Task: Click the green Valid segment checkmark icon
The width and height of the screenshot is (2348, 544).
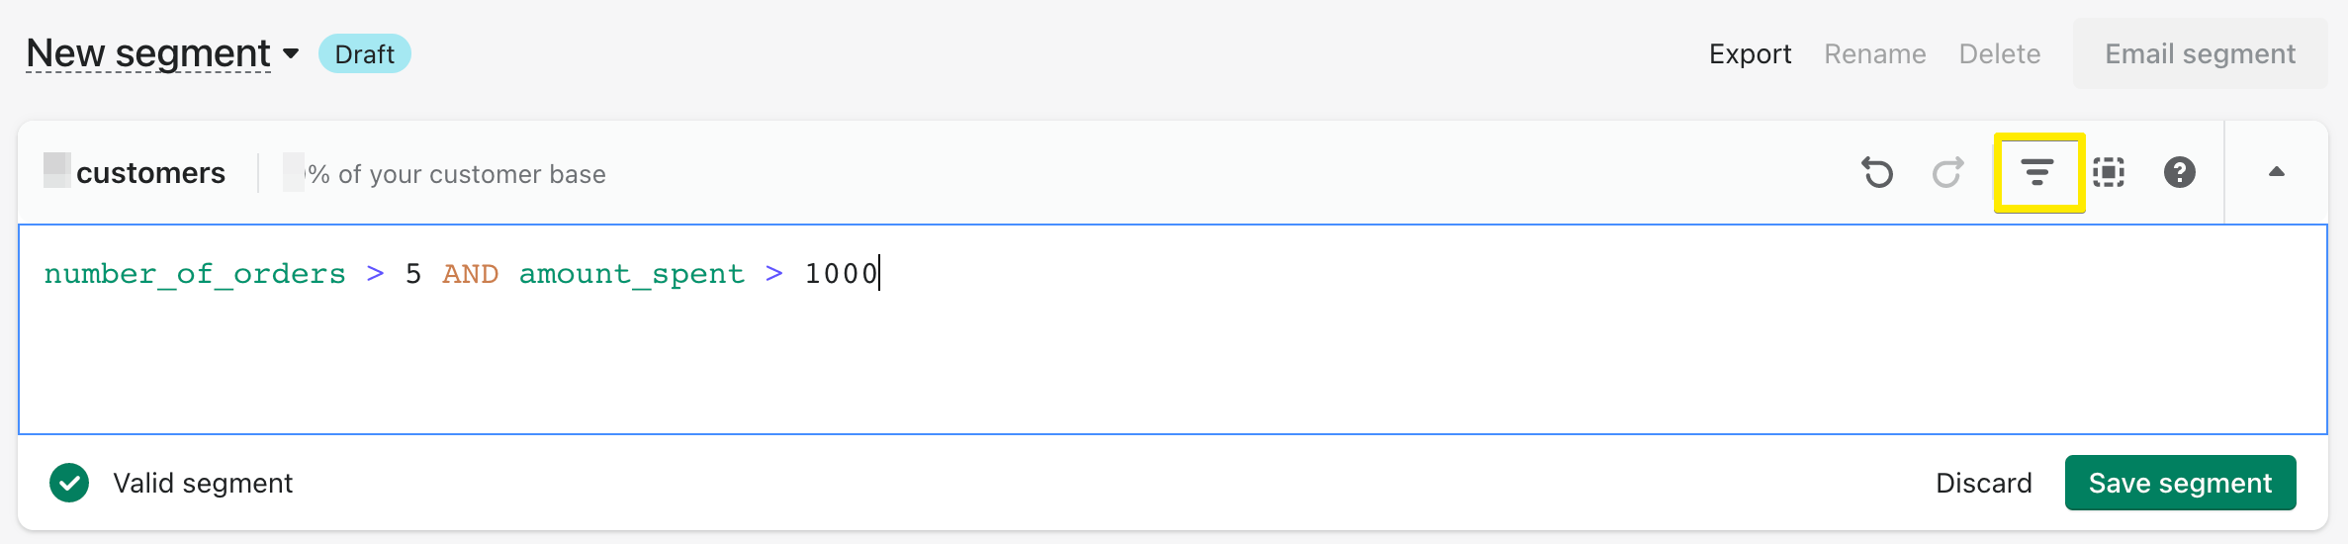Action: click(69, 483)
